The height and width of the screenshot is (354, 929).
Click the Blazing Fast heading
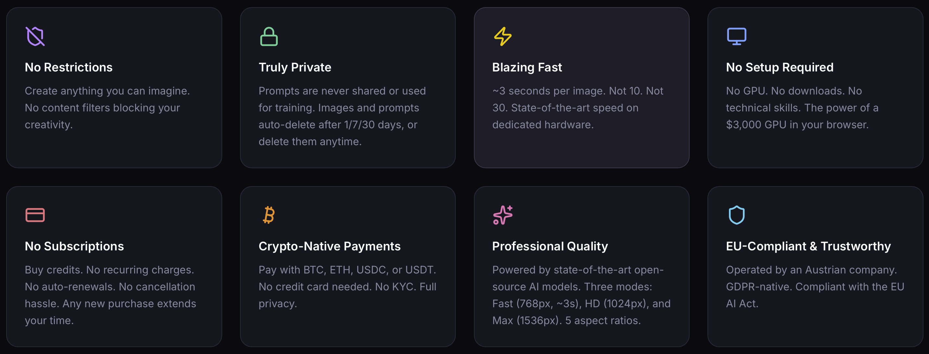coord(527,68)
